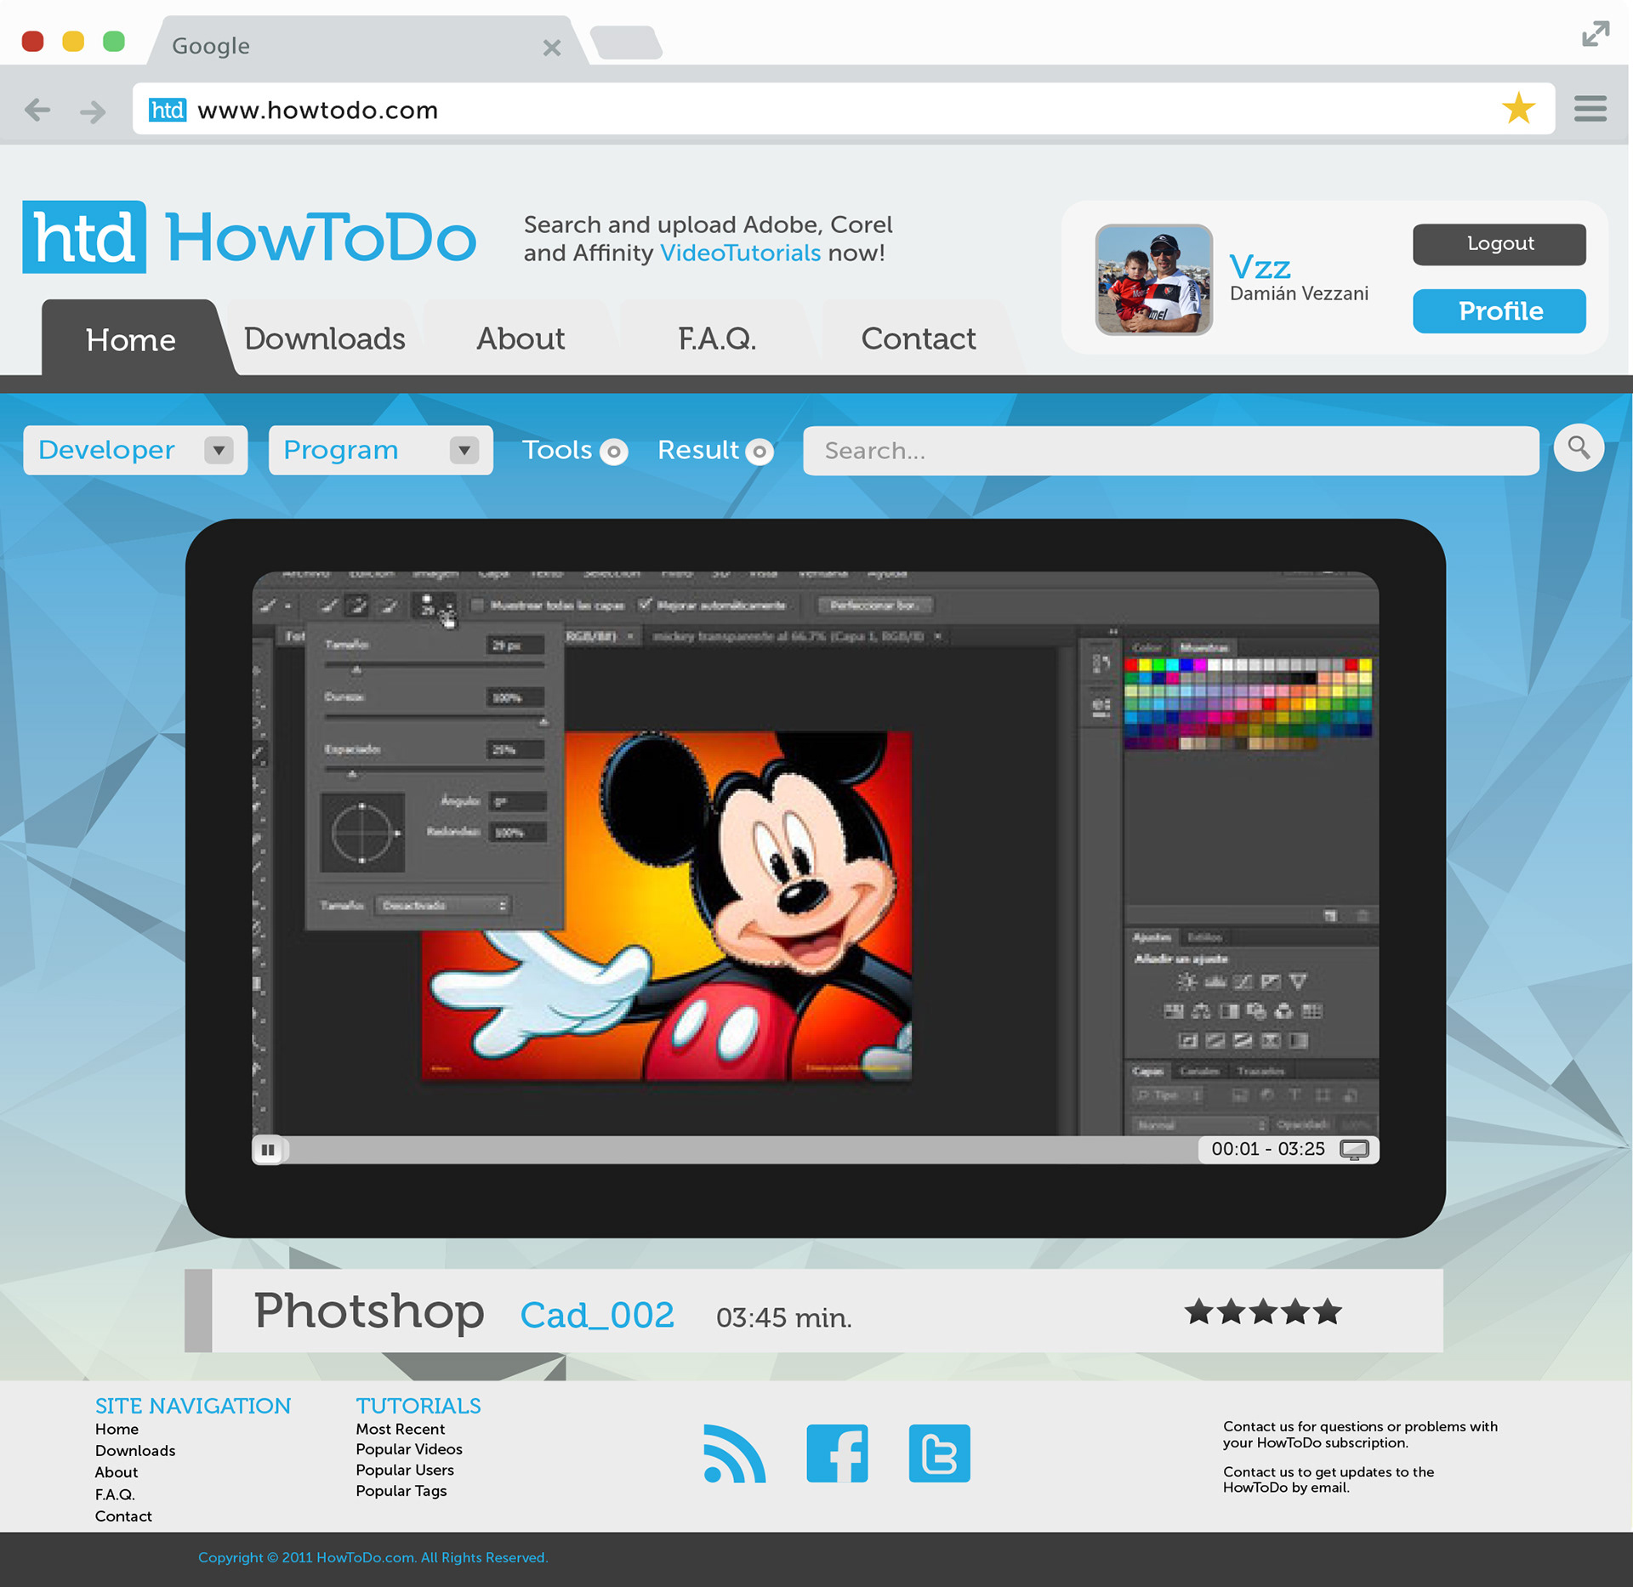Click footer Home link under Site Navigation

(x=117, y=1429)
